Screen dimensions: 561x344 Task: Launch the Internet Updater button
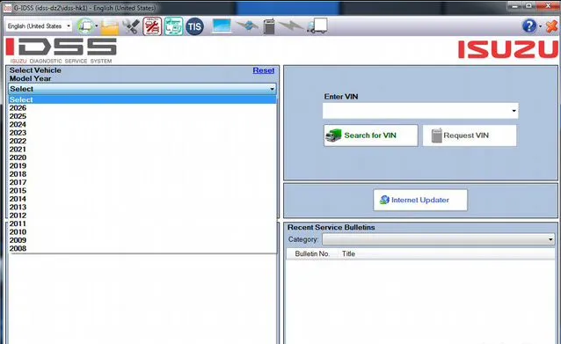click(x=420, y=200)
